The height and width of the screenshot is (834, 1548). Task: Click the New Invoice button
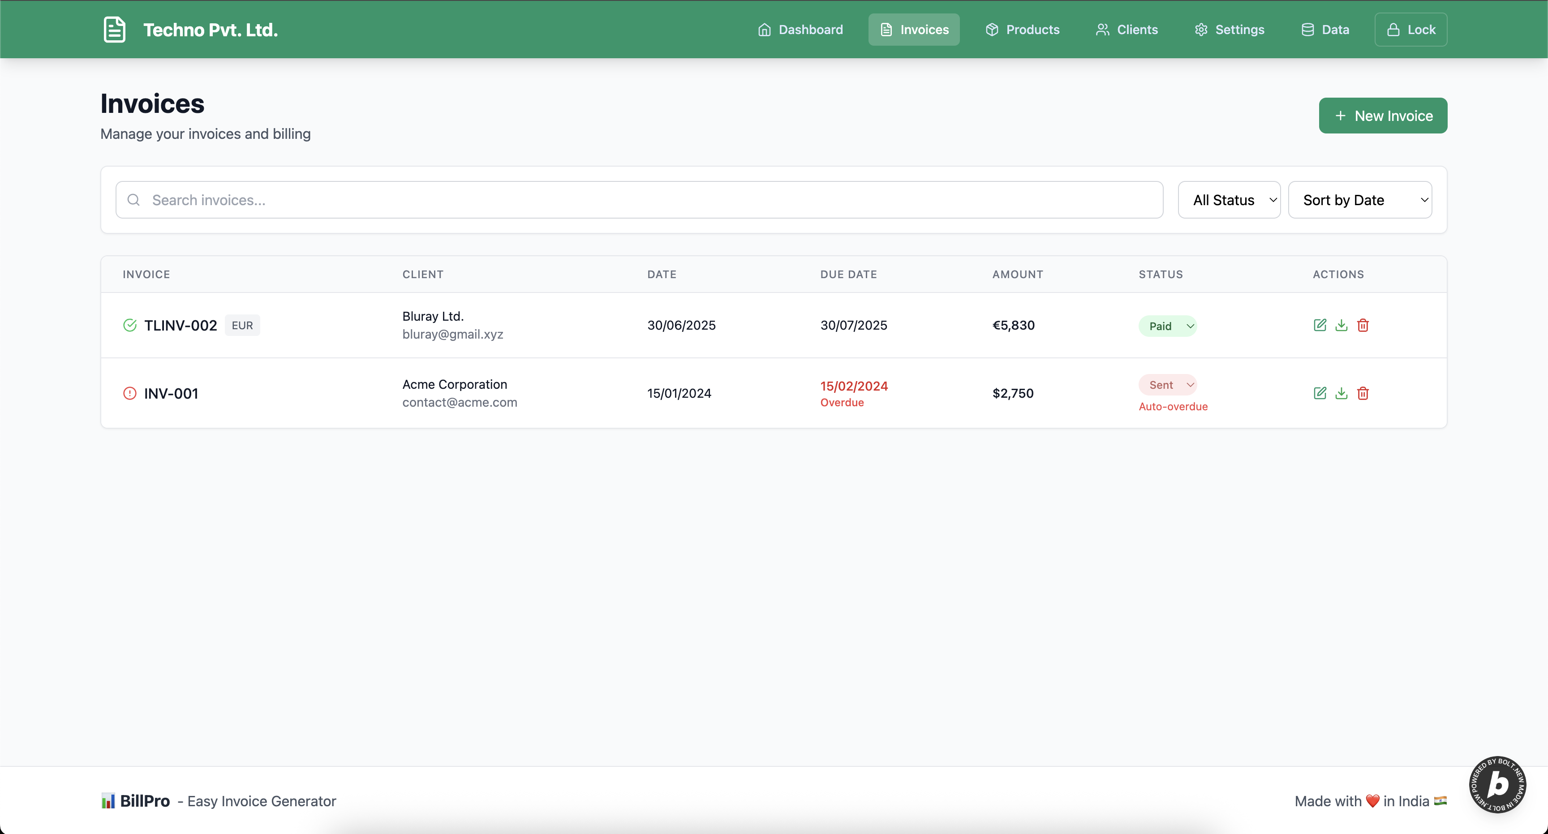1383,116
